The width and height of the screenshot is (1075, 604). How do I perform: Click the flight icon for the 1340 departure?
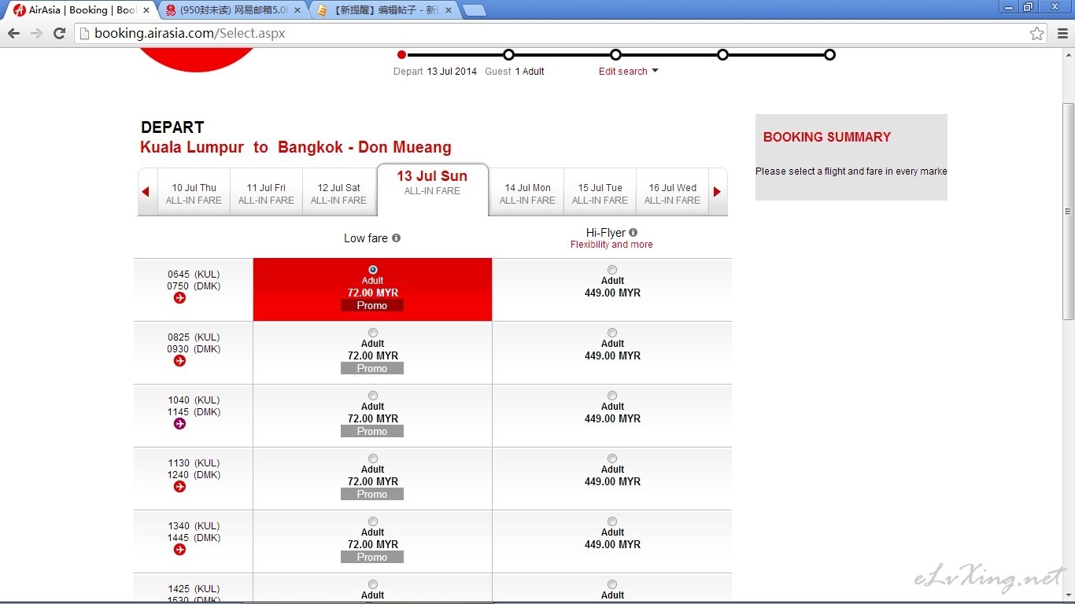(179, 550)
